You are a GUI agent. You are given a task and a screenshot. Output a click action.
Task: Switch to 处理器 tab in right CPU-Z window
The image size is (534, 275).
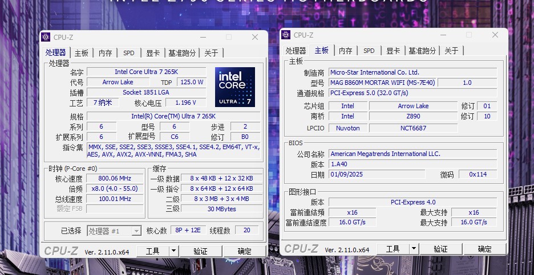(x=296, y=51)
